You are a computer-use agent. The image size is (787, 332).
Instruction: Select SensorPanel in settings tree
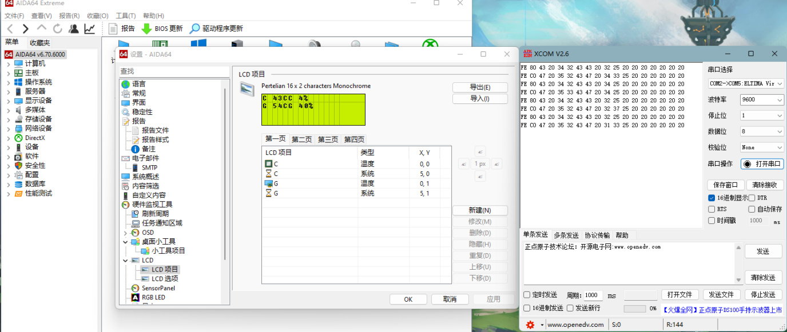pos(158,288)
